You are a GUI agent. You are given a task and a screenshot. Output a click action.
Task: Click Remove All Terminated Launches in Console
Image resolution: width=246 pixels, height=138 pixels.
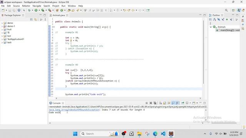155,103
